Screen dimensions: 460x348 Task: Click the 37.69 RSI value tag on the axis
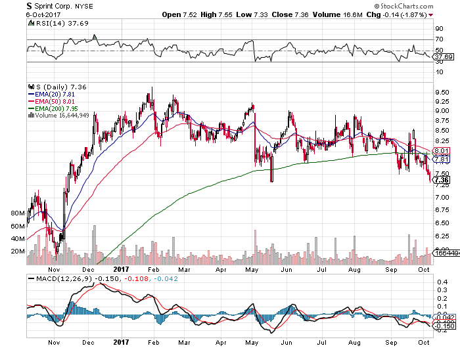pyautogui.click(x=444, y=56)
